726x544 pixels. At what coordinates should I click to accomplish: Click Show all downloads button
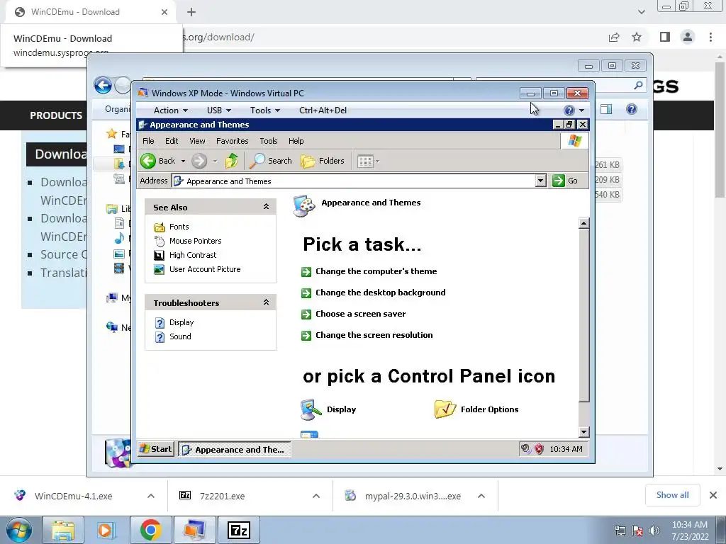672,495
